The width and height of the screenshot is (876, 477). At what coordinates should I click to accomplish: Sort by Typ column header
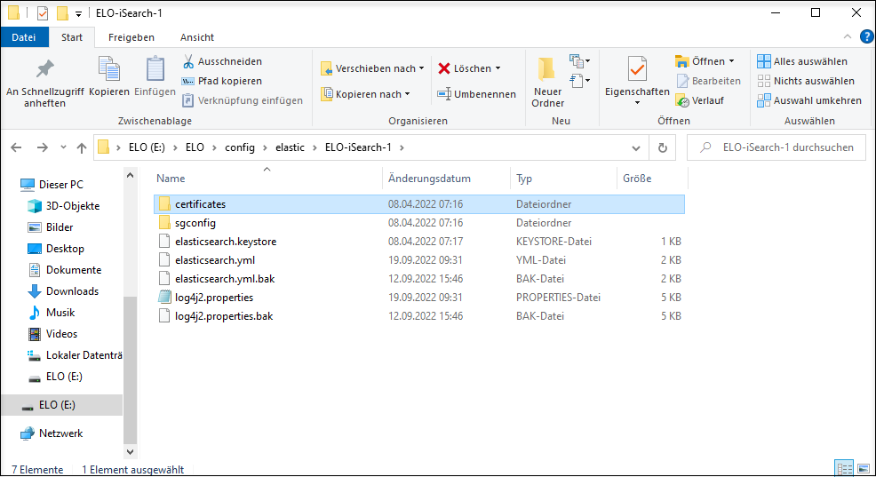tap(563, 179)
